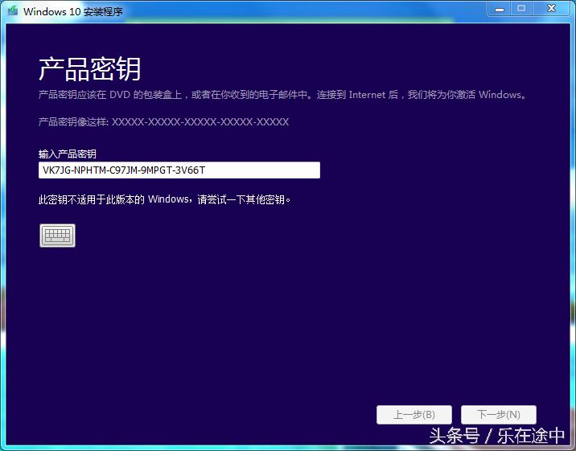Click the Windows 10 setup title bar icon
Viewport: 576px width, 451px height.
(13, 10)
